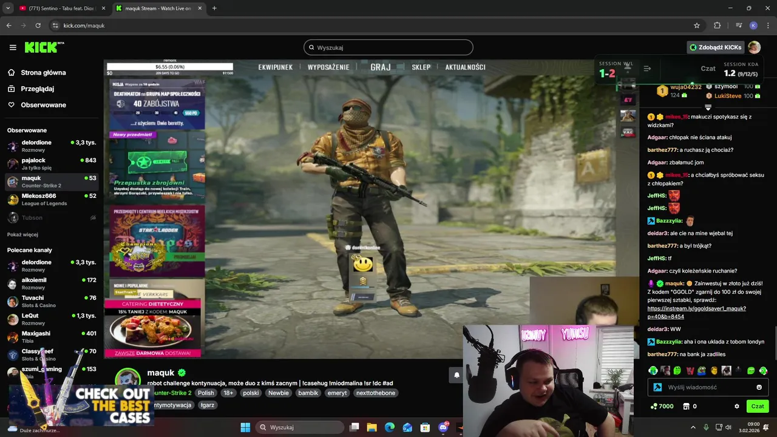Reload the Kick page

(38, 25)
